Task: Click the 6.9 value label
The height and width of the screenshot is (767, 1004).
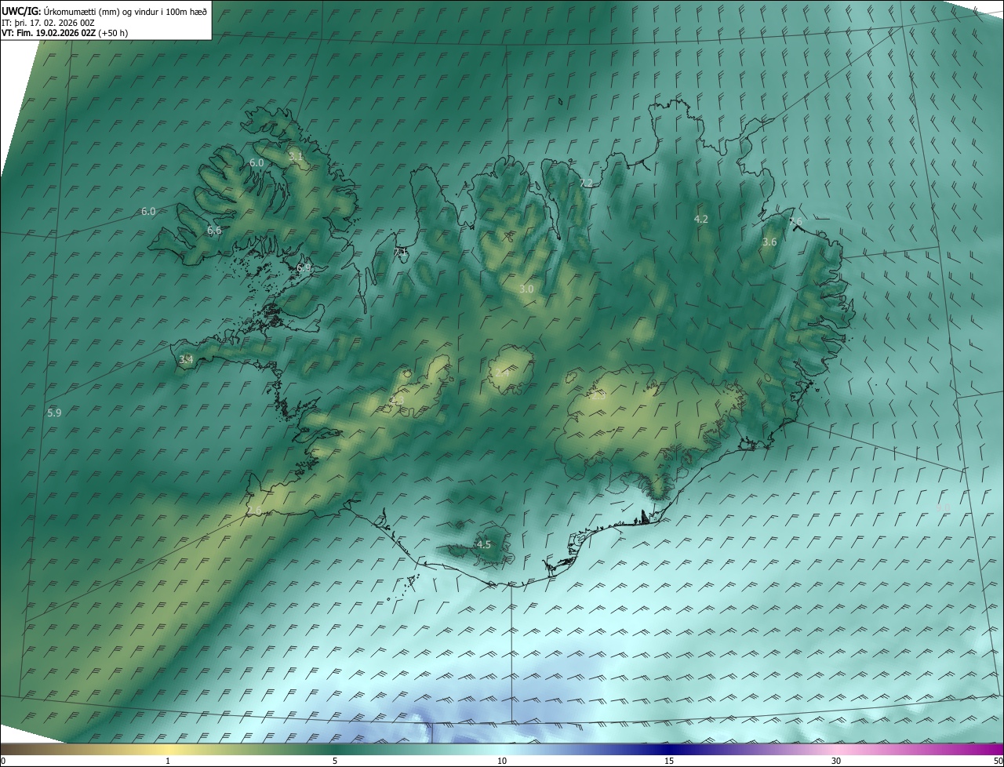Action: pyautogui.click(x=304, y=268)
